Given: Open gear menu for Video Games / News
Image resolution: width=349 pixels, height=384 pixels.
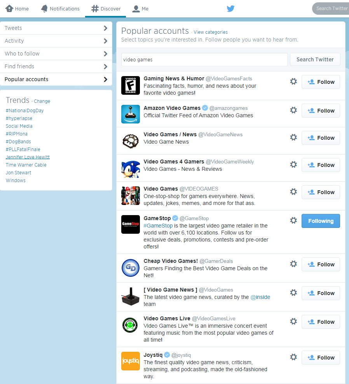Looking at the screenshot, I should tap(293, 137).
